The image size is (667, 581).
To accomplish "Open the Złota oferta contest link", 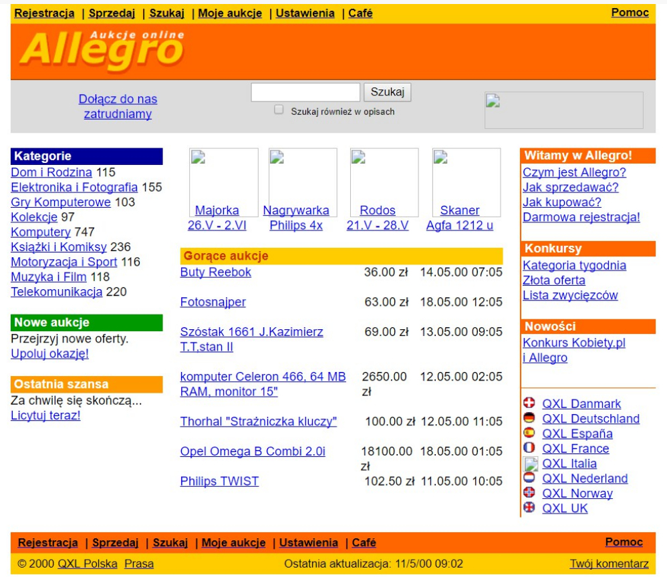I will 554,280.
